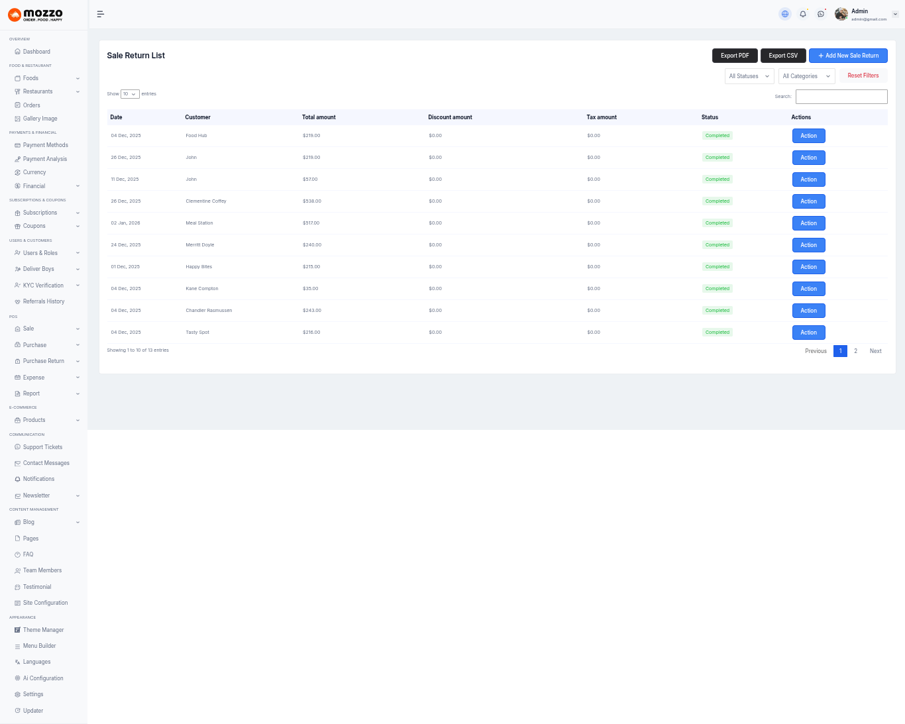This screenshot has height=724, width=905.
Task: Change the show entries count dropdown
Action: tap(130, 94)
